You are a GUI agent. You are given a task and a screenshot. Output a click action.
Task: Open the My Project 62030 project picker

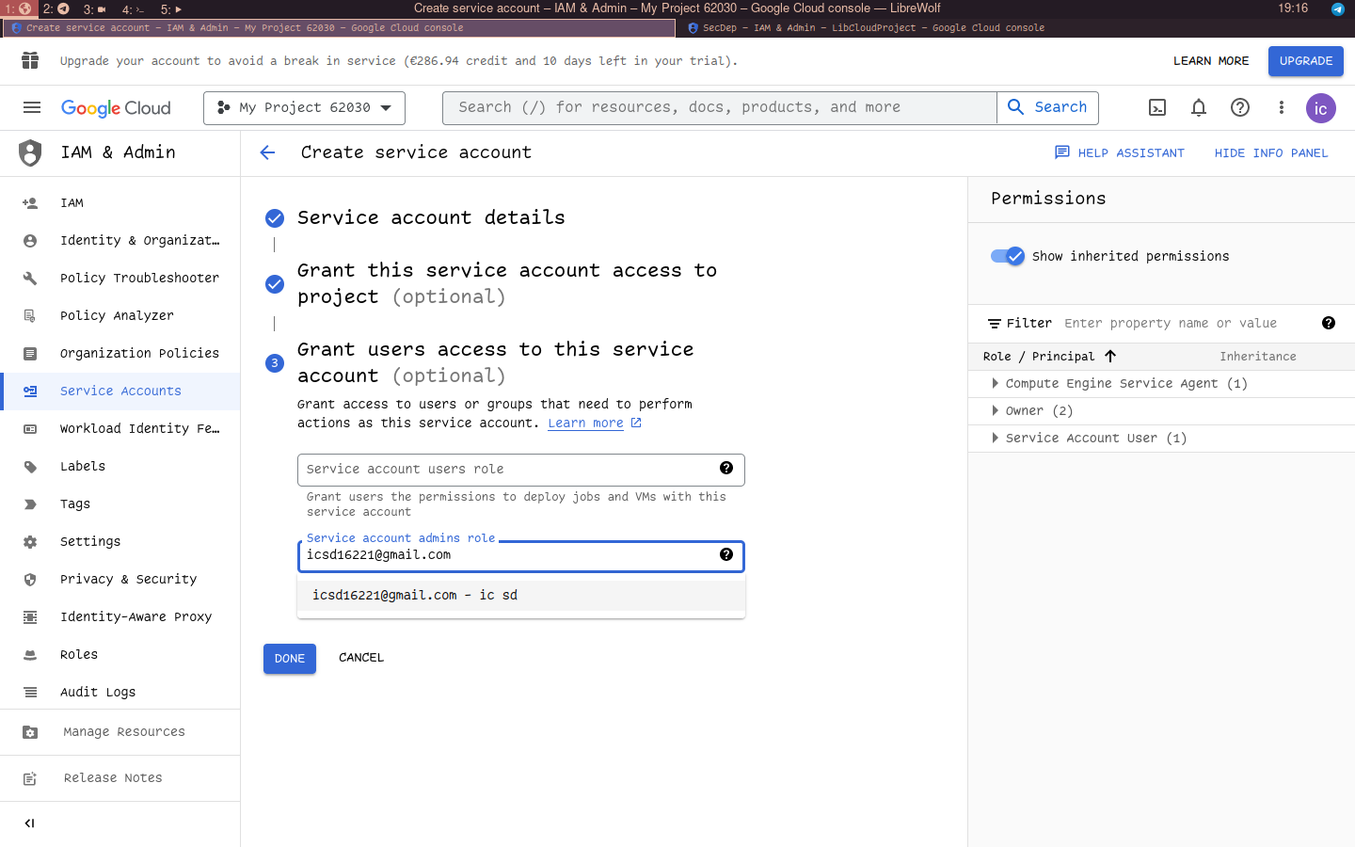click(303, 107)
